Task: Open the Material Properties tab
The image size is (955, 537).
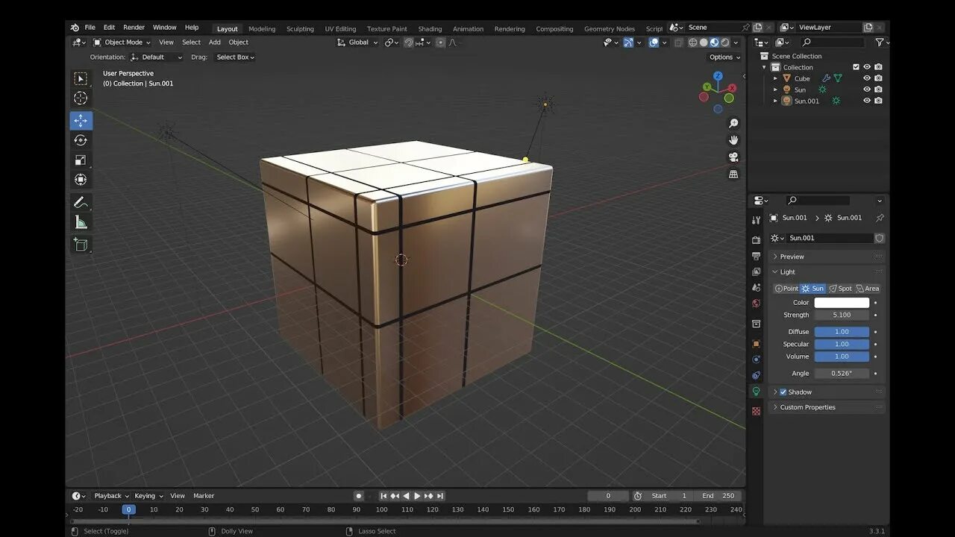Action: coord(756,412)
